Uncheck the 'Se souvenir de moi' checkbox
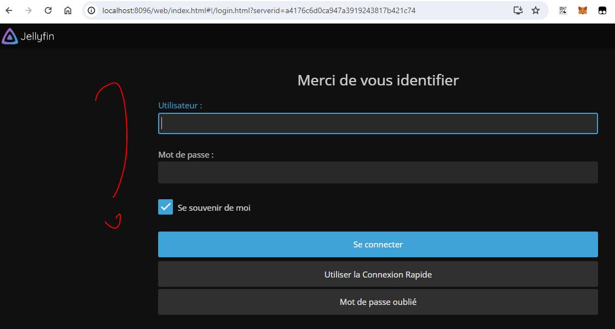The image size is (615, 329). click(x=165, y=207)
